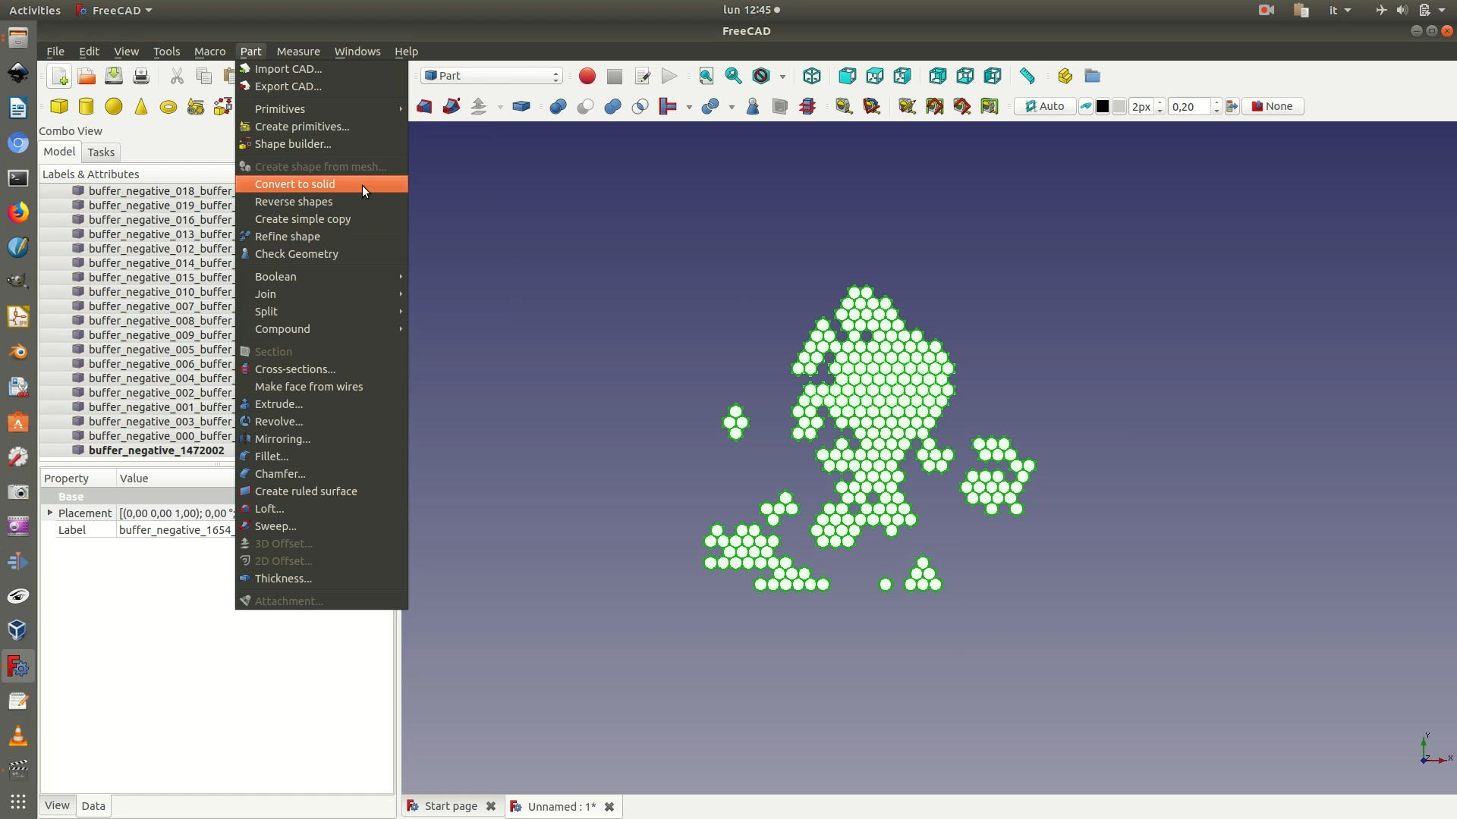Choose Convert to solid menu entry
Screen dimensions: 1457x819
coord(322,184)
